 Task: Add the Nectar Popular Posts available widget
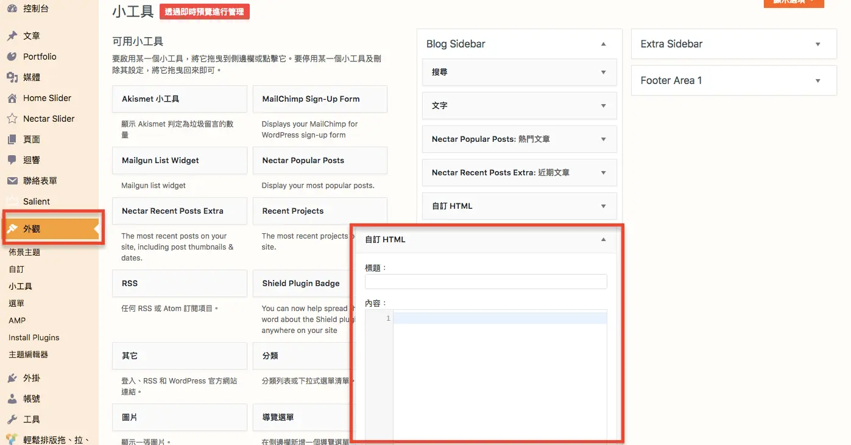320,160
